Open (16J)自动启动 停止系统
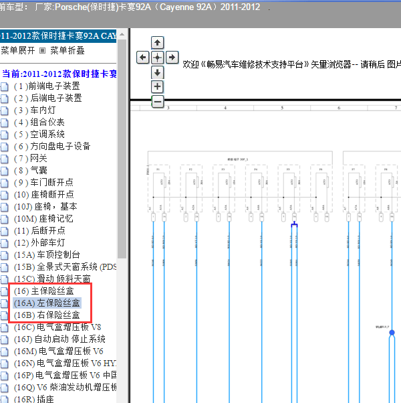401x403 pixels. pos(59,339)
